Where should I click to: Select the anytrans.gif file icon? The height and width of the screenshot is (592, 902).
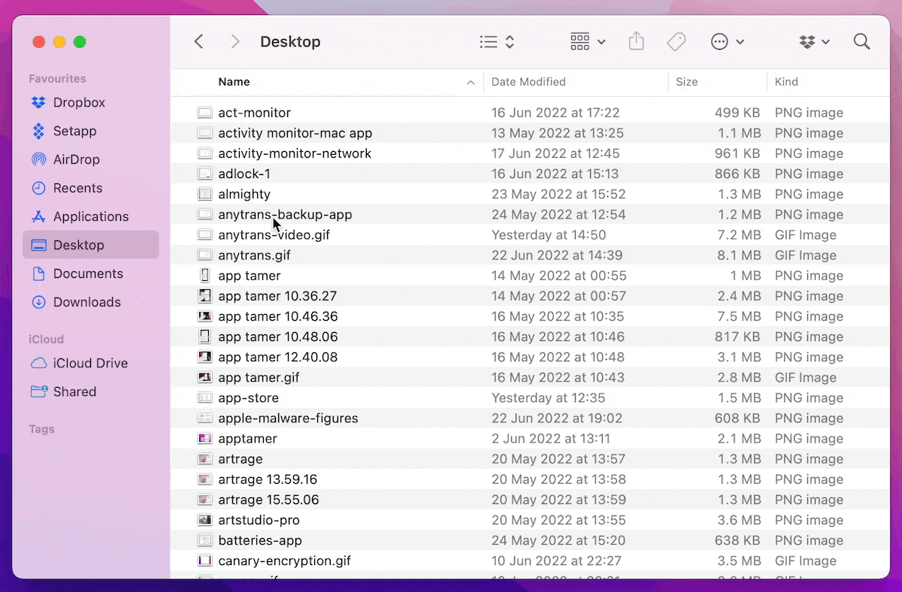[205, 255]
